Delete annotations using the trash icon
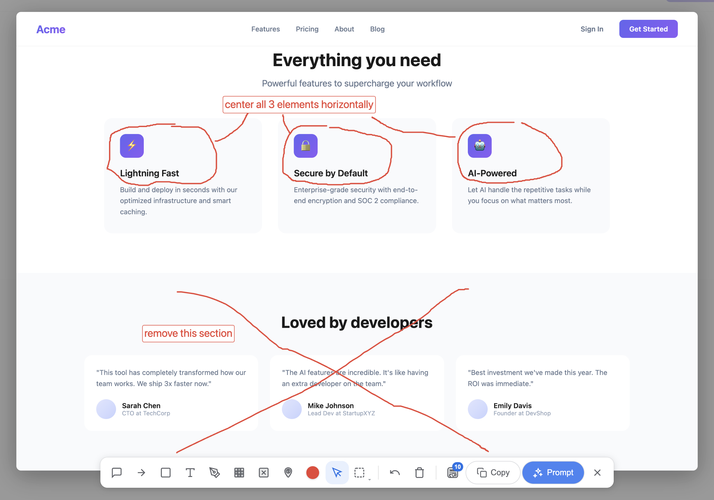 point(419,473)
